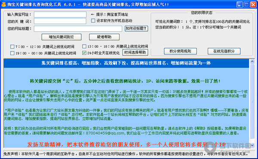The width and height of the screenshot is (258, 159).
Task: Click the 您的权限状态 group label
Action: tap(201, 12)
